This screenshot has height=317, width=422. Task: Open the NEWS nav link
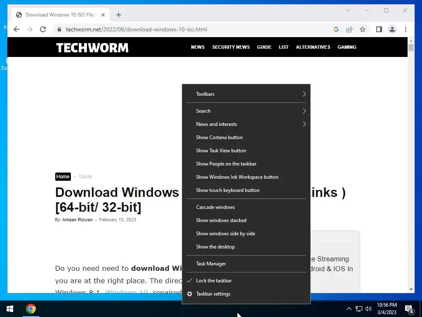(x=198, y=47)
